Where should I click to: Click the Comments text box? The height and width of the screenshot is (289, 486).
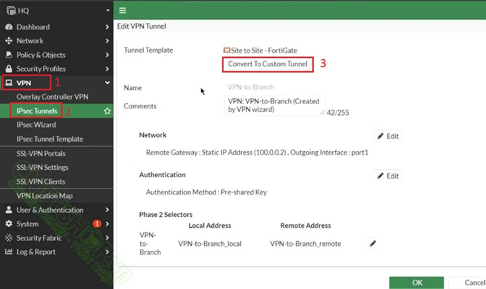[x=275, y=105]
